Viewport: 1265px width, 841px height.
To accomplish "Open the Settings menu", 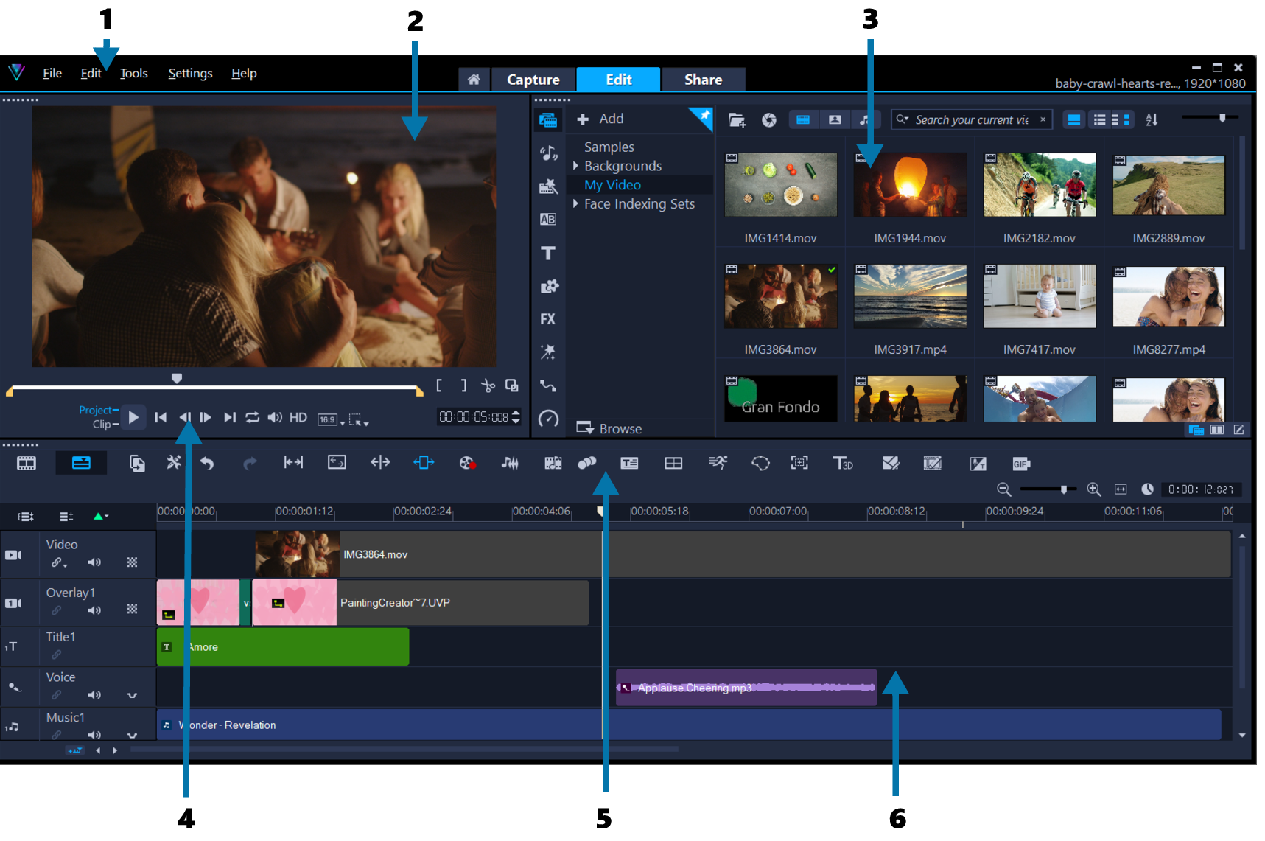I will coord(190,73).
